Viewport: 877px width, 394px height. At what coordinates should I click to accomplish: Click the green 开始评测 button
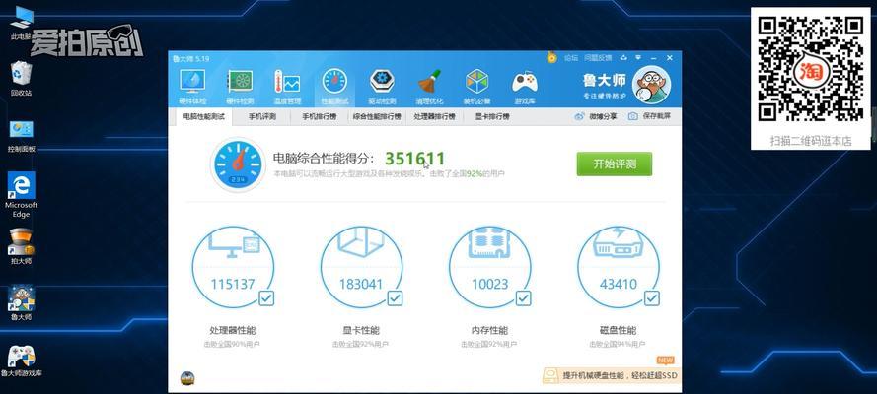(615, 164)
